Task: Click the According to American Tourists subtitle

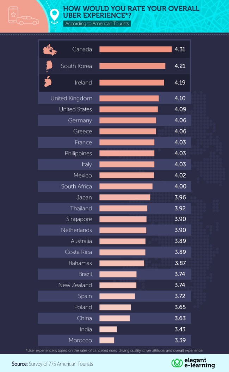Action: [x=97, y=24]
